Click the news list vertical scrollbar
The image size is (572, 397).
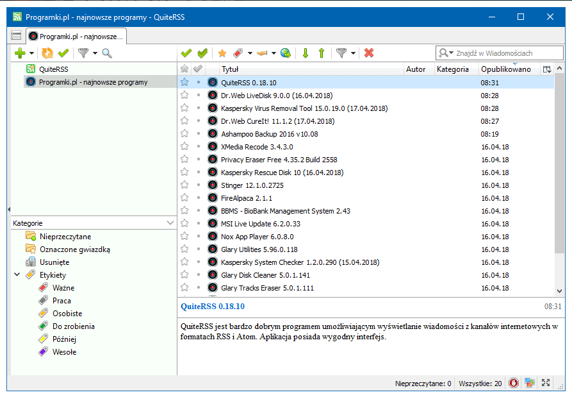[x=559, y=164]
